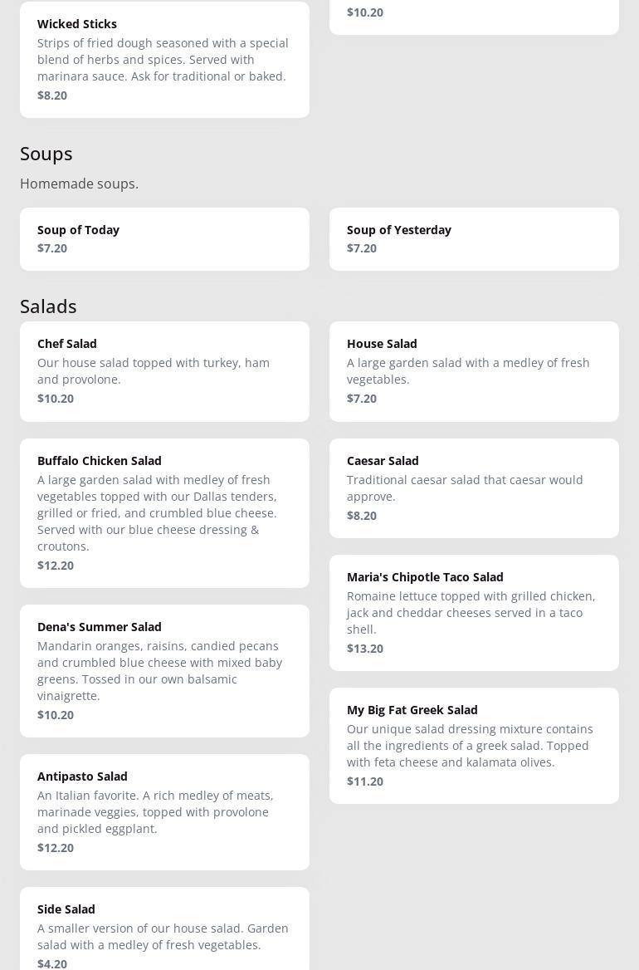The height and width of the screenshot is (970, 639).
Task: Click the Homemade soups description text
Action: (79, 184)
